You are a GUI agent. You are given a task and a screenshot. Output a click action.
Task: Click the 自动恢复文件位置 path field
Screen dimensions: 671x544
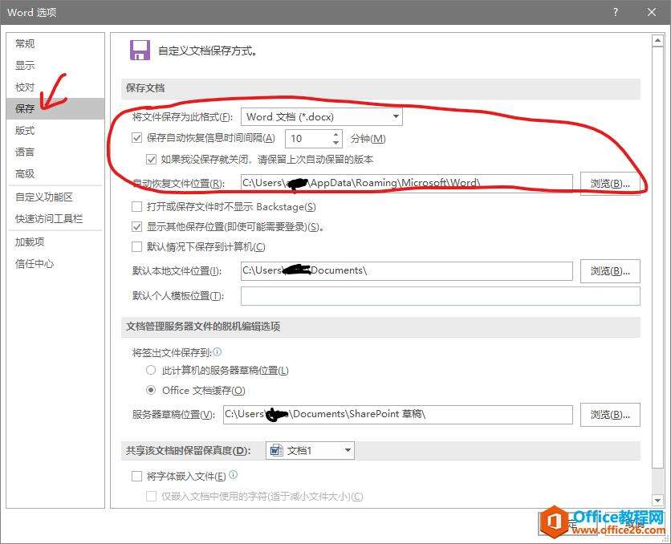pos(407,183)
